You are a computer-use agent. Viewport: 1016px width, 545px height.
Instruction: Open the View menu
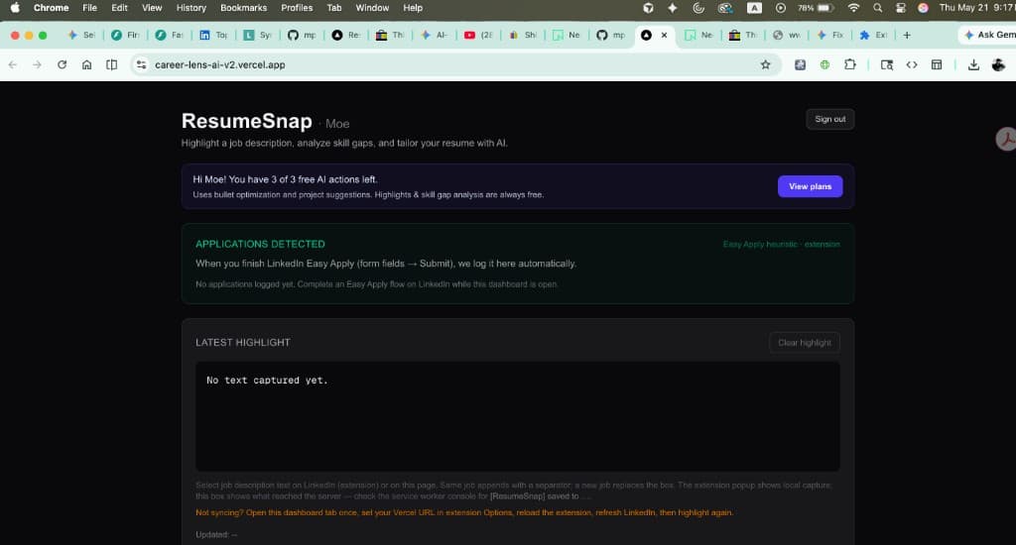[x=152, y=8]
